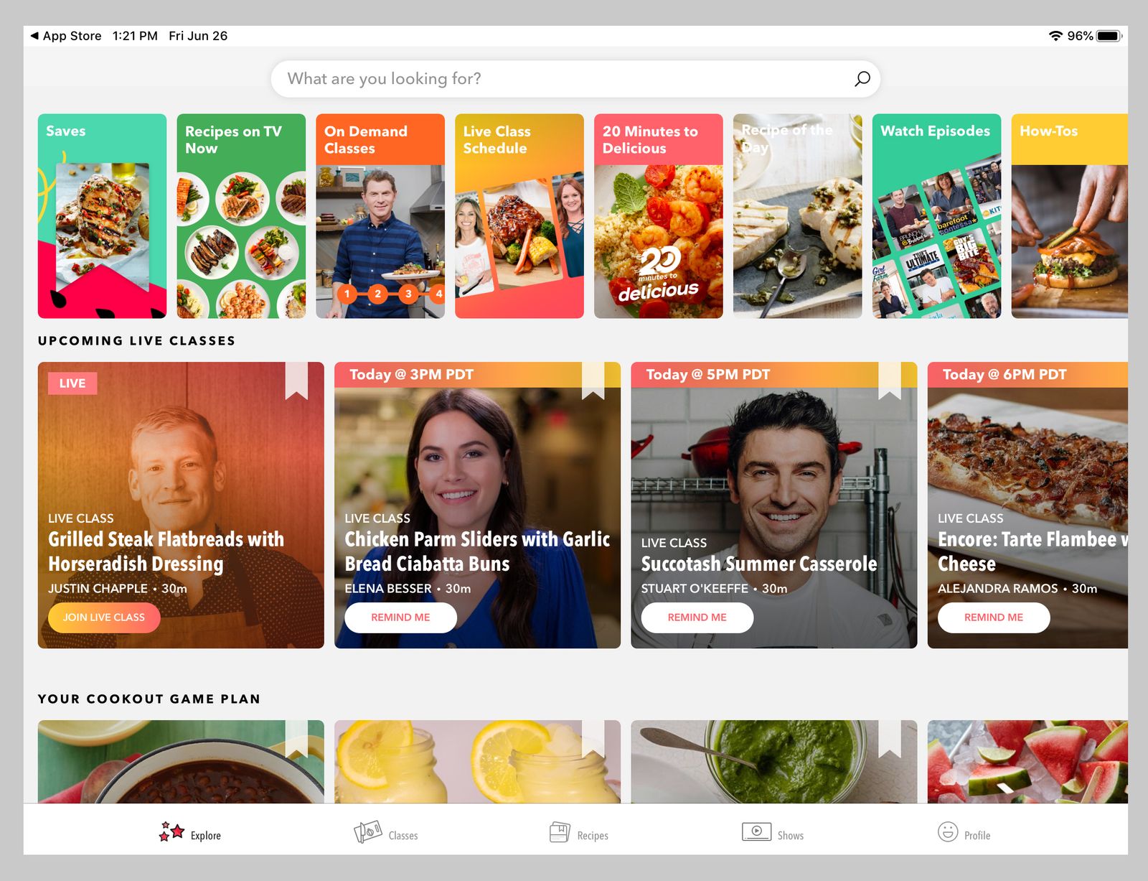This screenshot has width=1148, height=881.
Task: Open the How-Tos card
Action: pyautogui.click(x=1069, y=215)
